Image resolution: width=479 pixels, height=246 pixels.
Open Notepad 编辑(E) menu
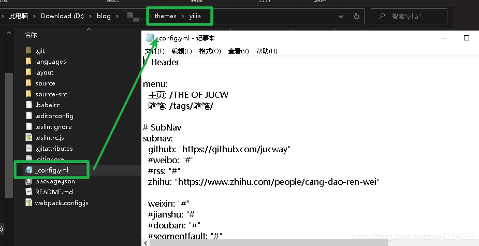tap(182, 51)
